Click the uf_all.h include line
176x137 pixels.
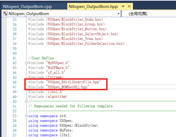(47, 73)
